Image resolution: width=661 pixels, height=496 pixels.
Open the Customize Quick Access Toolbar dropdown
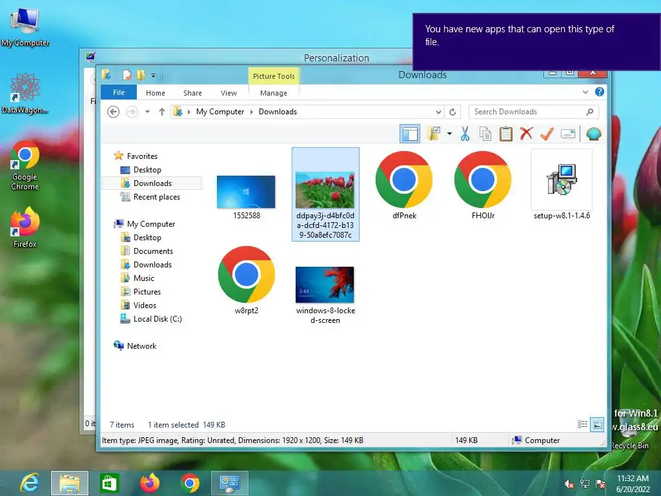tap(154, 76)
